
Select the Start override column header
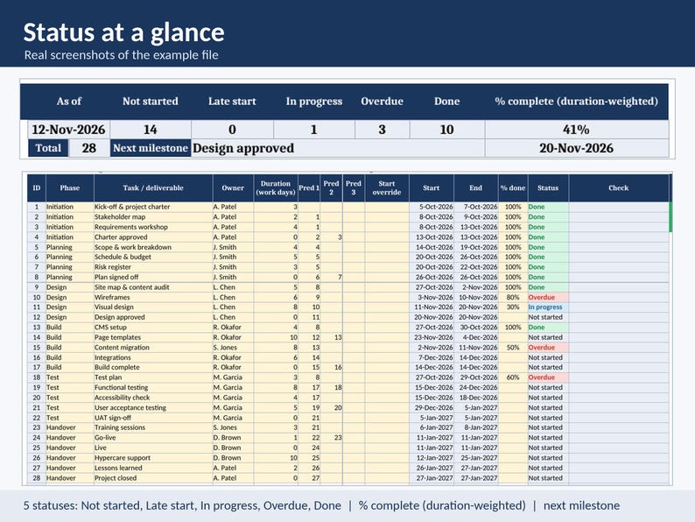(x=387, y=188)
